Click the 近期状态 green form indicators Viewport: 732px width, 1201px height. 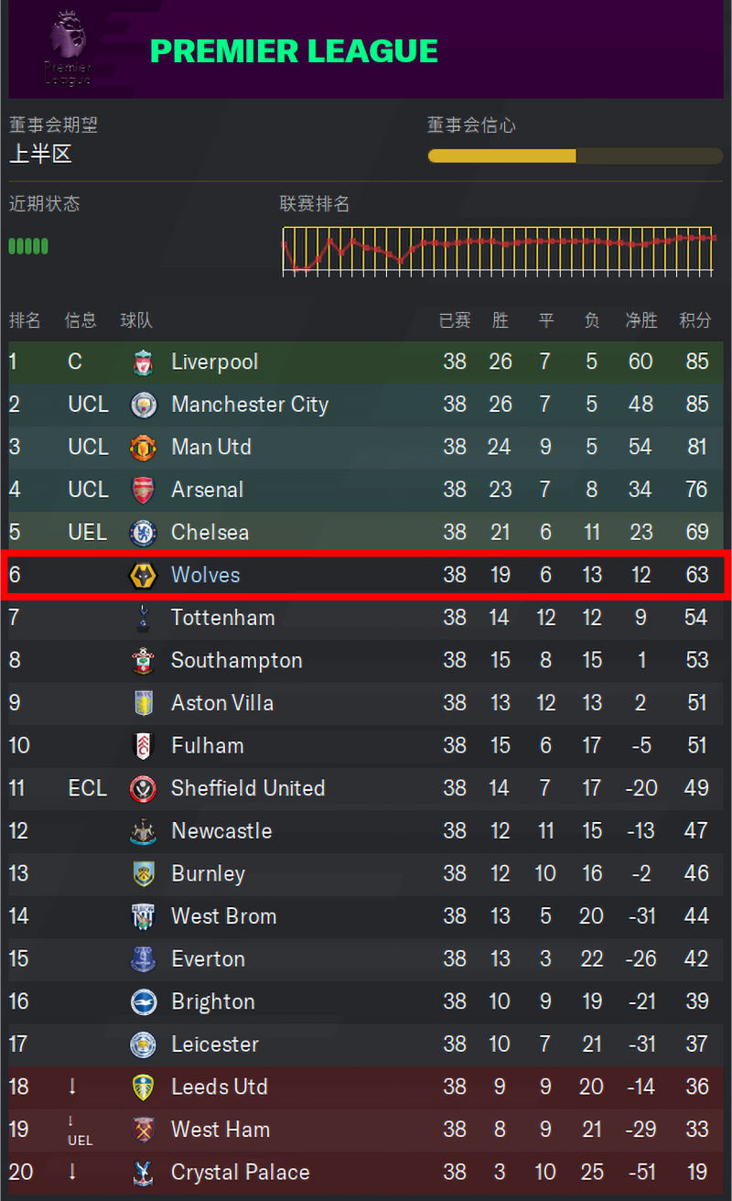[28, 245]
